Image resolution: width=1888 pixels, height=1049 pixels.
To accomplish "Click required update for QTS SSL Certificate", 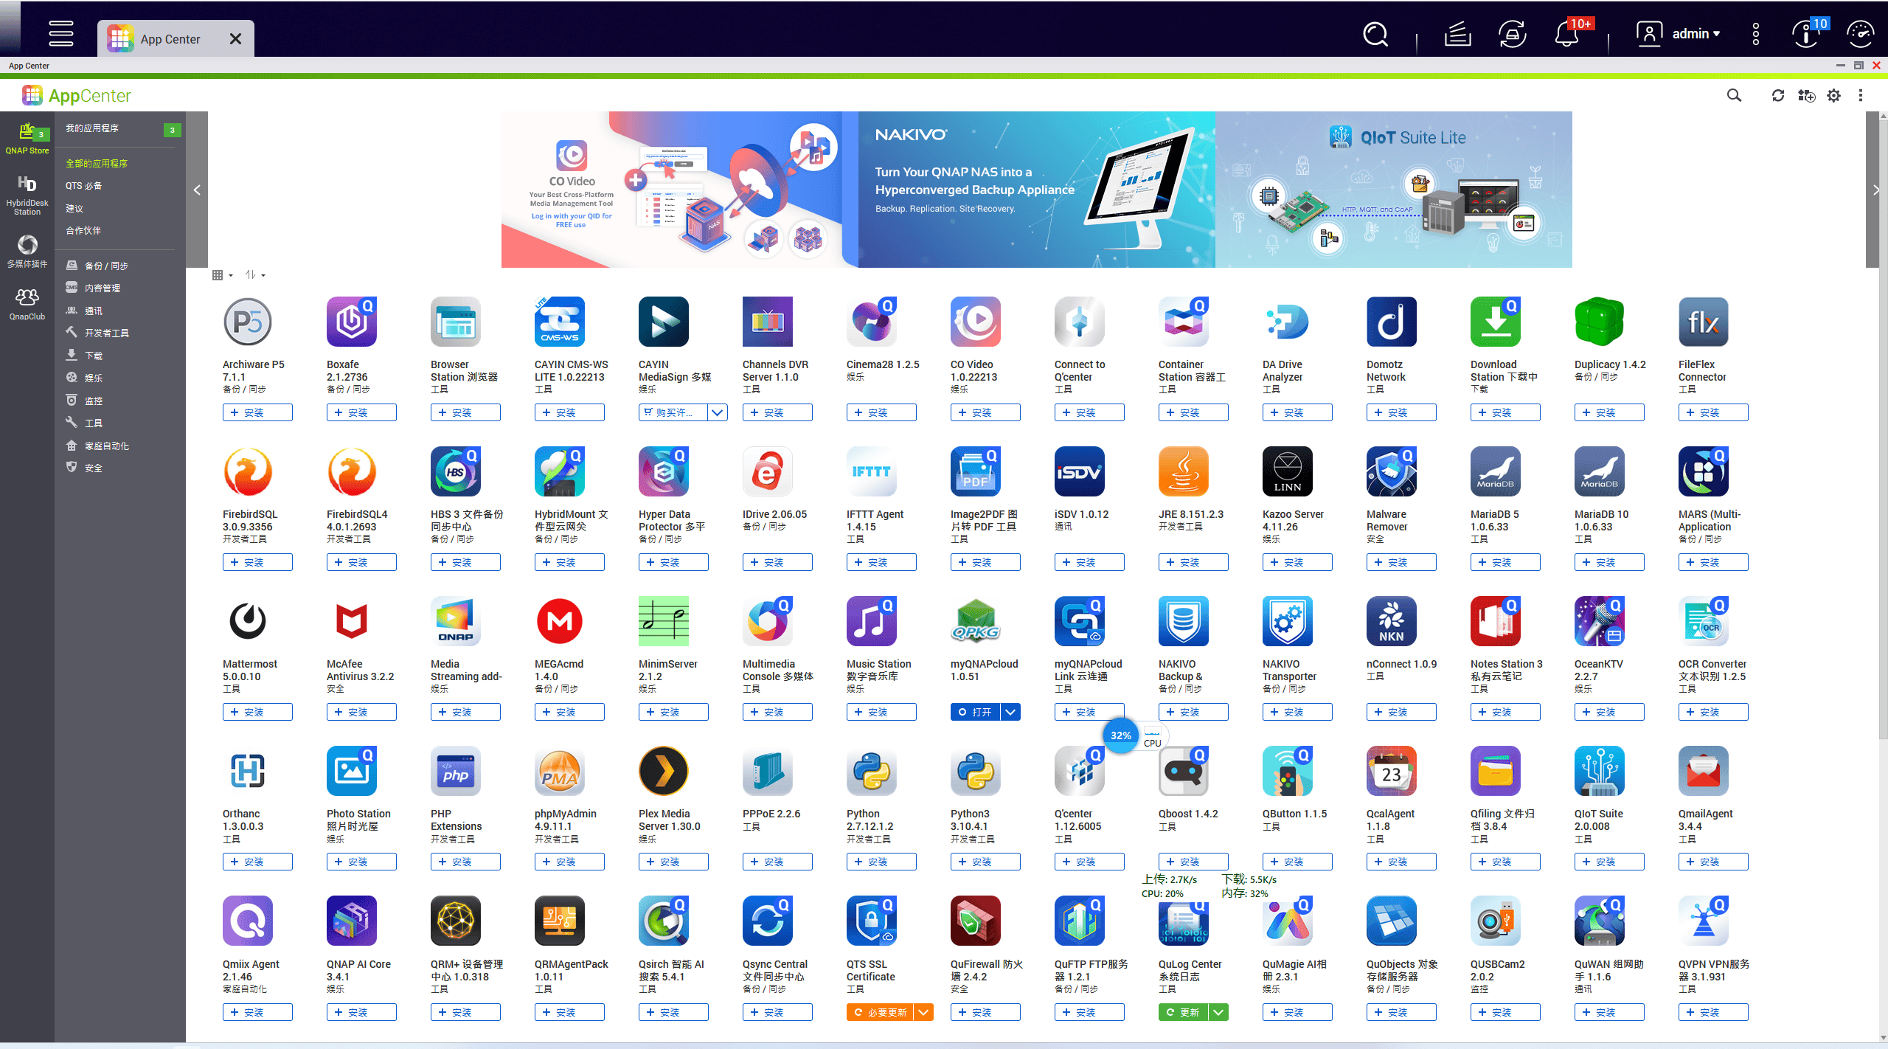I will [x=880, y=1012].
